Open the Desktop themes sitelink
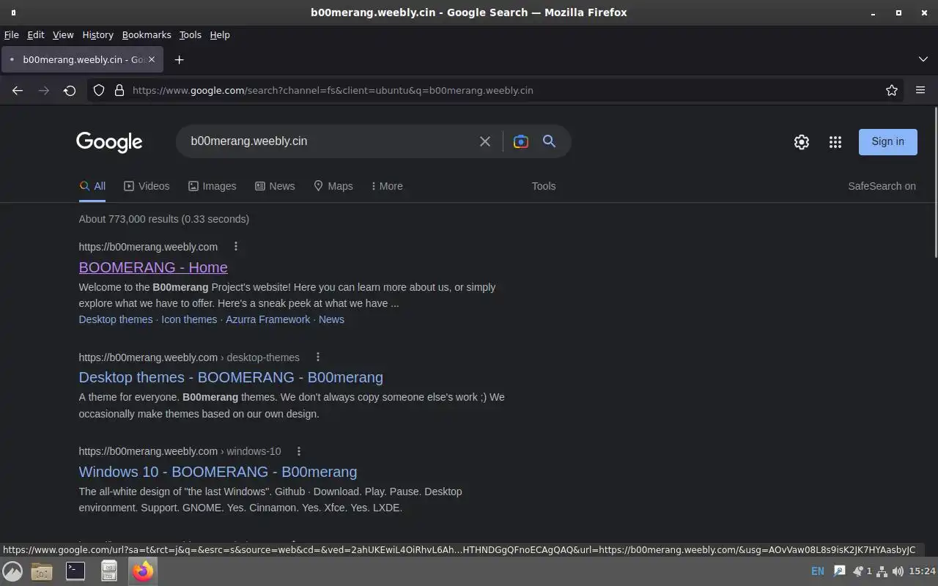Screen dimensions: 938x586 coord(116,319)
